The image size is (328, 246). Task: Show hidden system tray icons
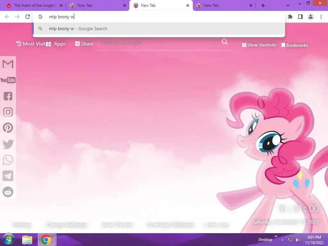[x=283, y=240]
